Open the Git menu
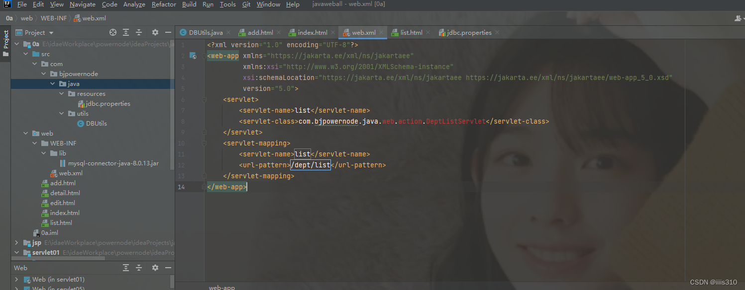 tap(246, 4)
